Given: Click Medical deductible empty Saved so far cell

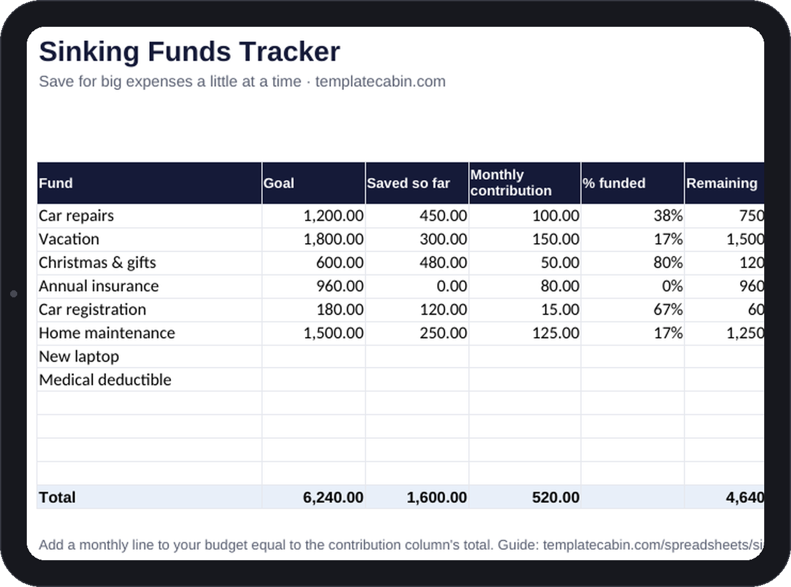Looking at the screenshot, I should (417, 380).
